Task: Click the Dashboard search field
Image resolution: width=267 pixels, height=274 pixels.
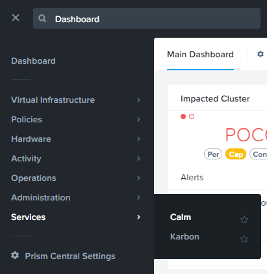Action: click(x=147, y=18)
